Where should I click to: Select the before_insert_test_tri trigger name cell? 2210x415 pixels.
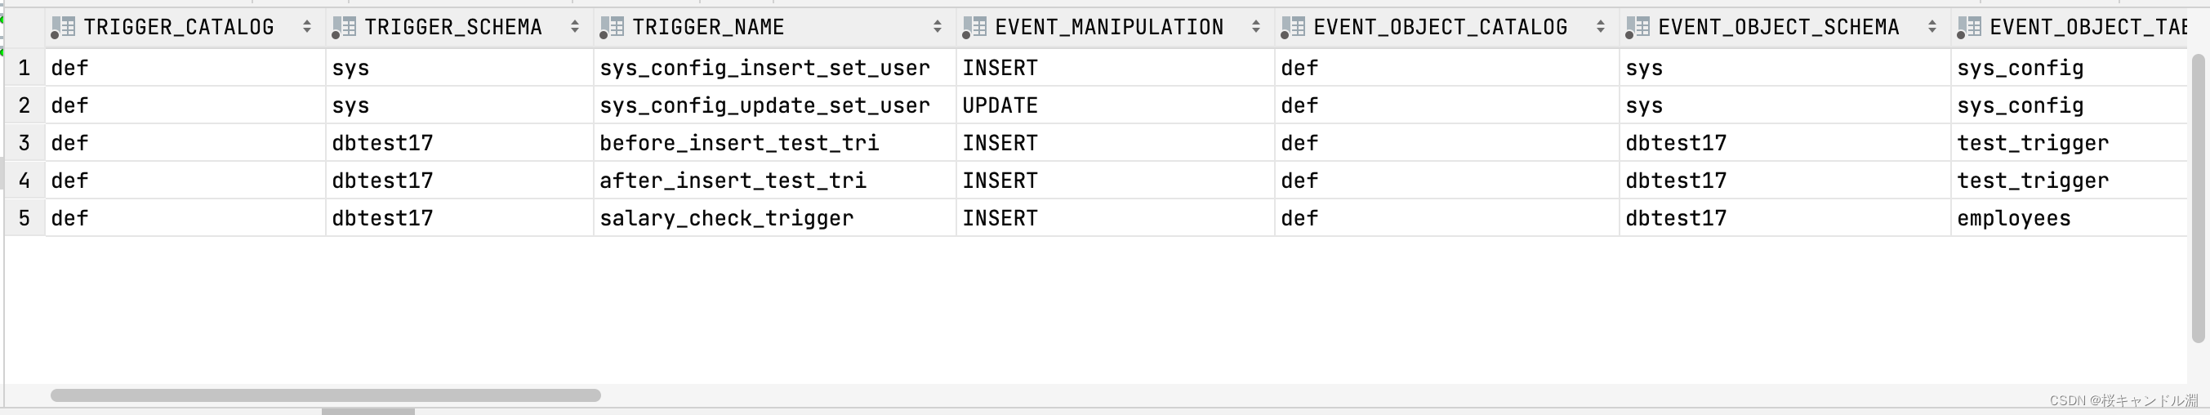(x=738, y=143)
